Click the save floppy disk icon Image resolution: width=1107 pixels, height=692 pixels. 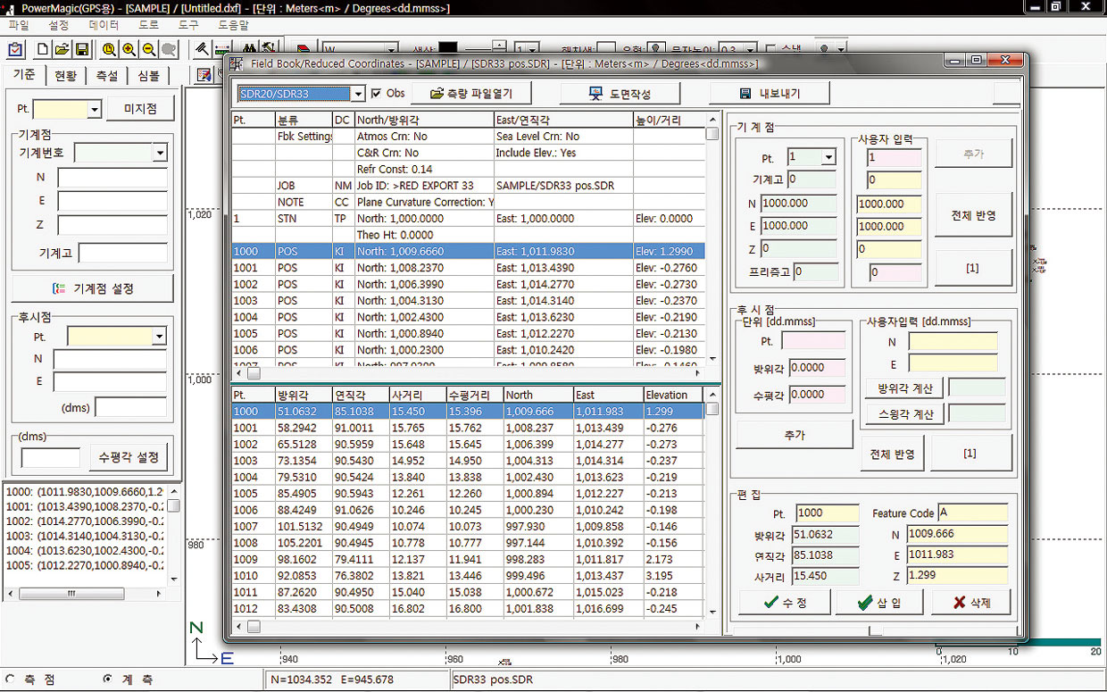click(81, 50)
